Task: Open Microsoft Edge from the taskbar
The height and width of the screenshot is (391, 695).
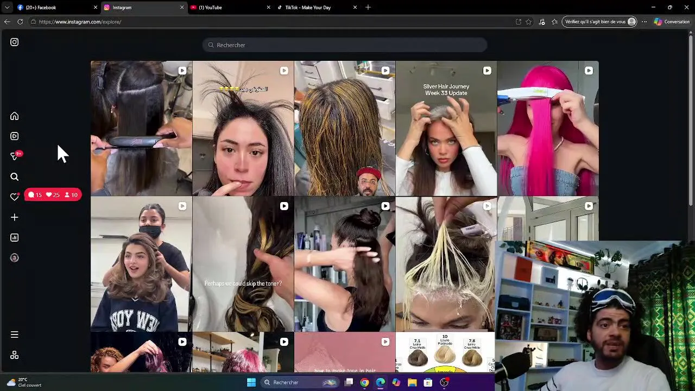Action: [x=381, y=382]
